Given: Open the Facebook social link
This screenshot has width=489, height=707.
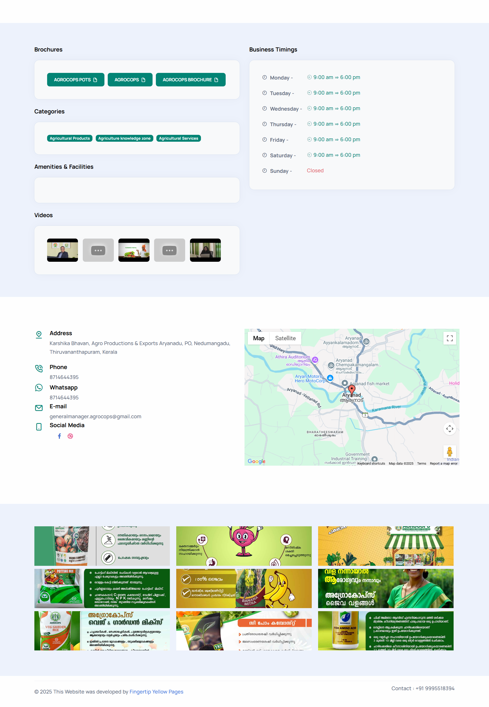Looking at the screenshot, I should pyautogui.click(x=59, y=436).
